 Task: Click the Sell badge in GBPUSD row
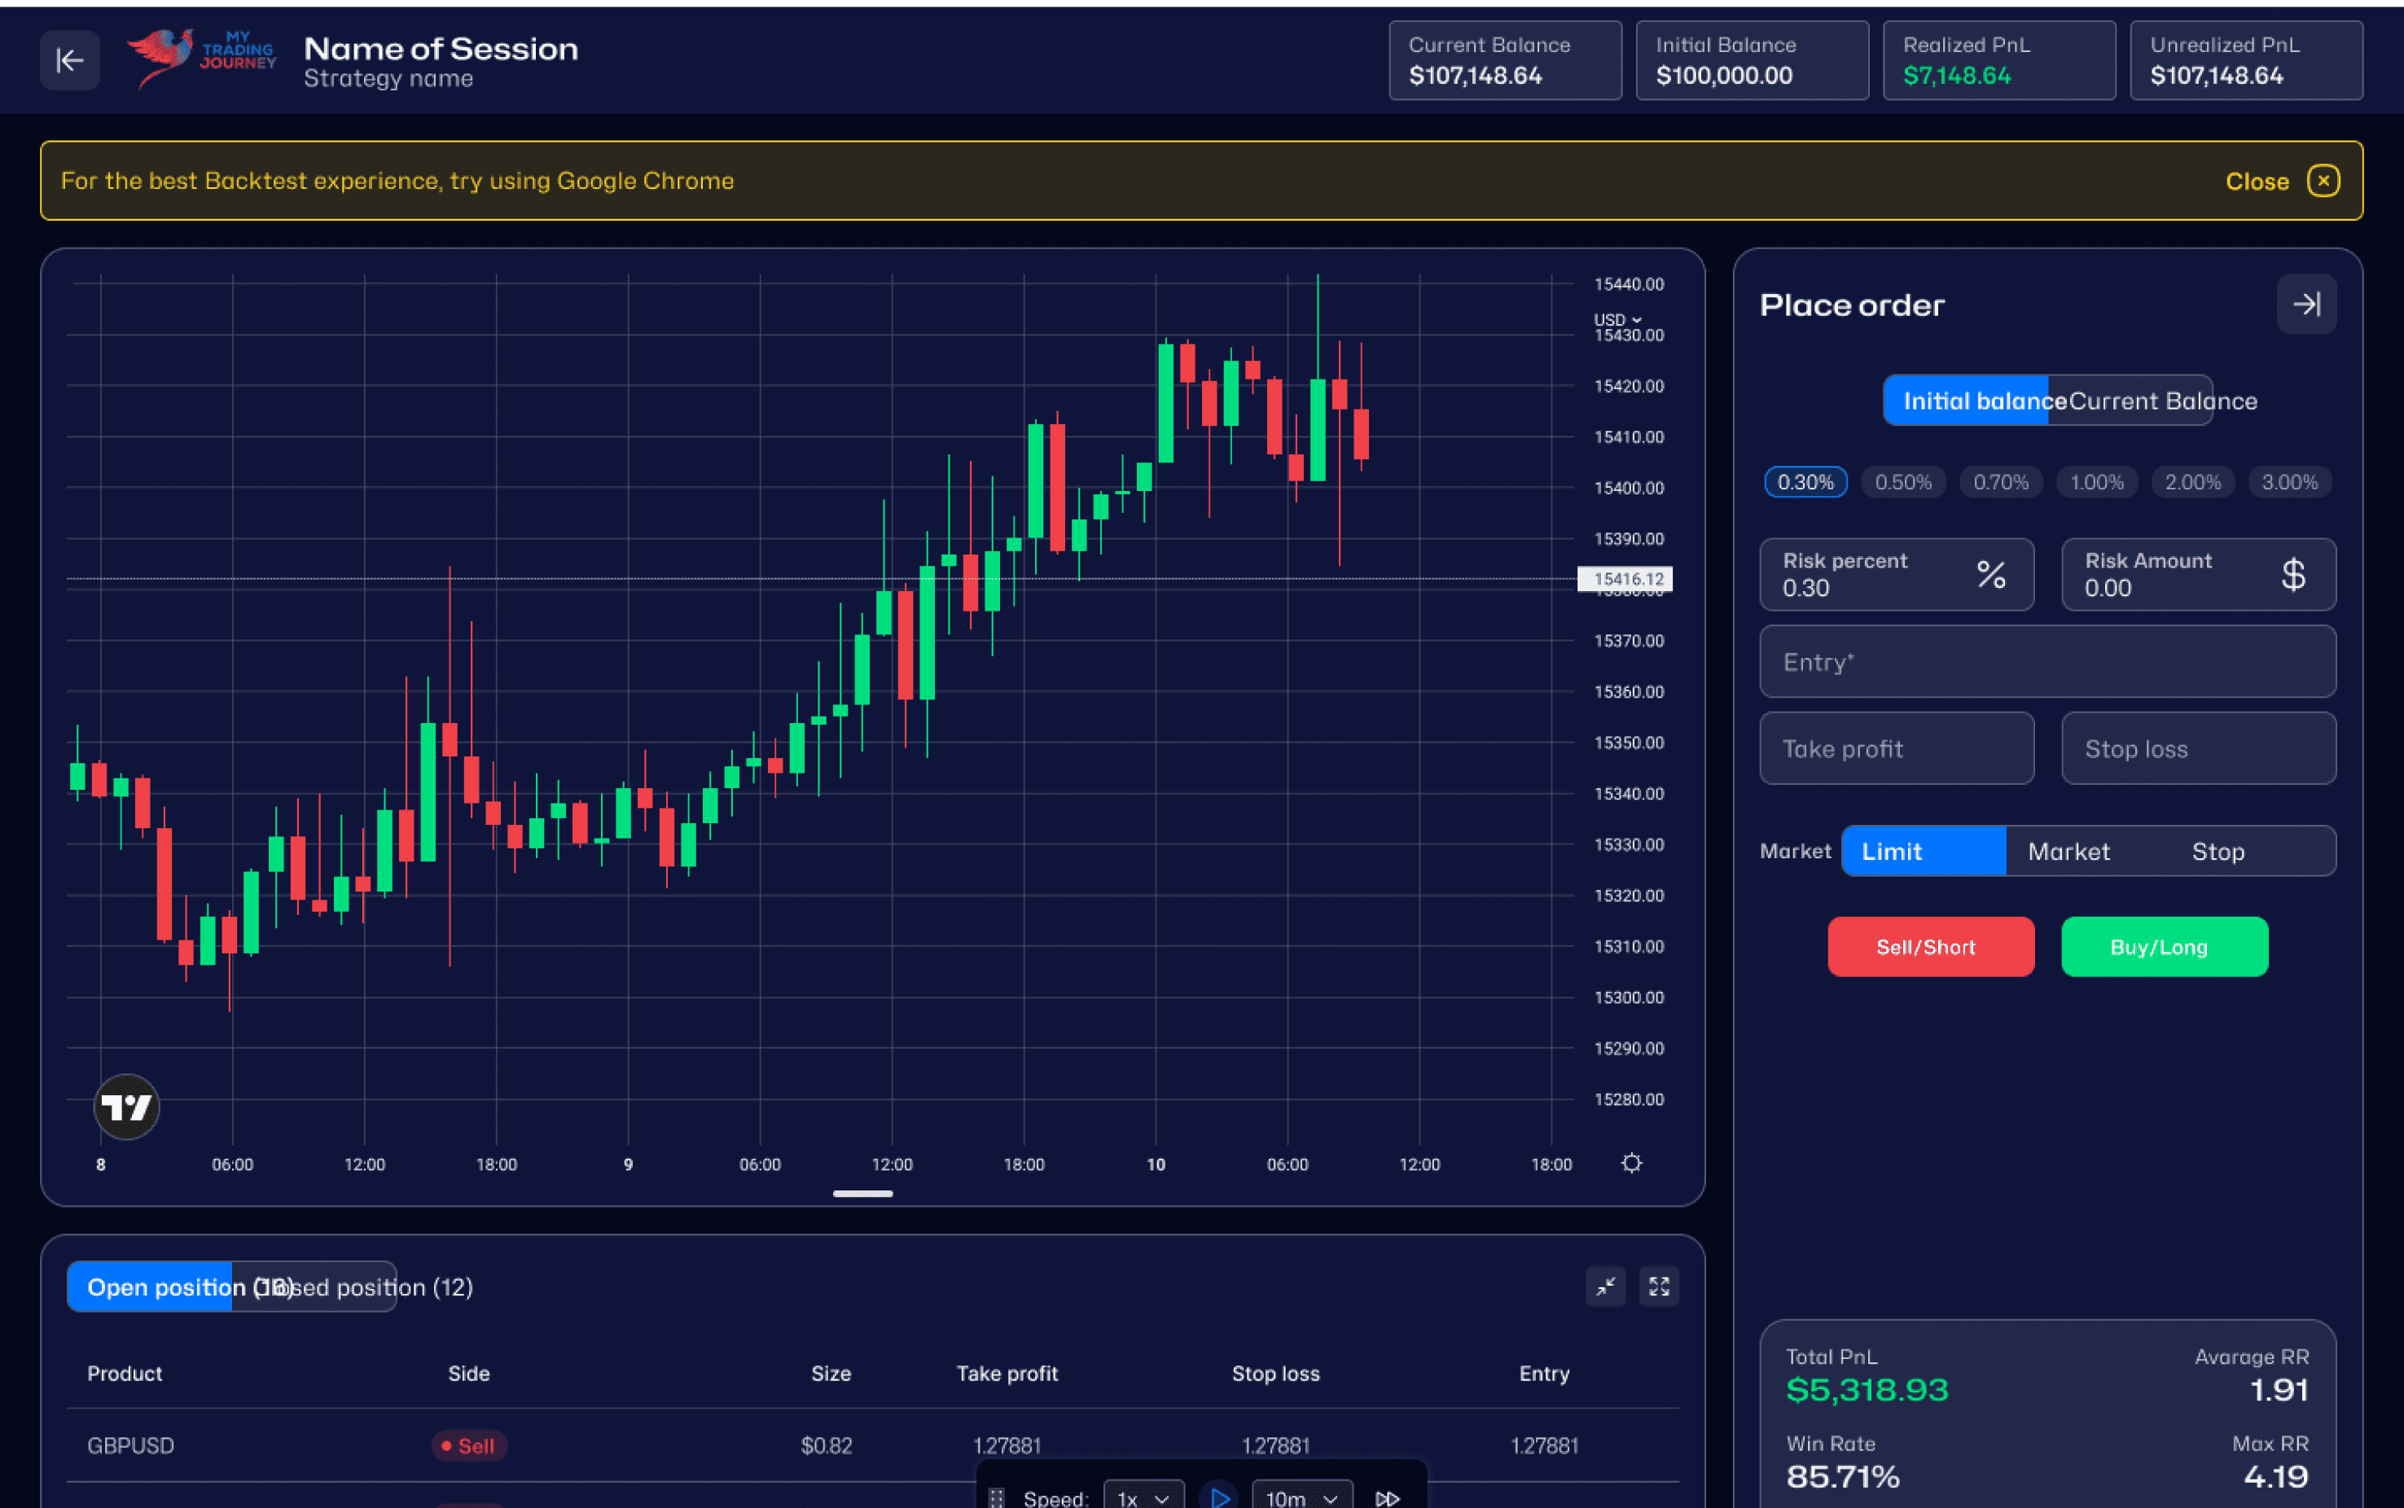469,1445
